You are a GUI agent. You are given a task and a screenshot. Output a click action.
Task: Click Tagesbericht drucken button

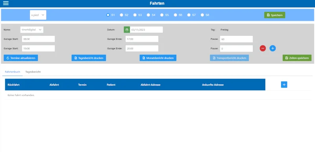pos(89,58)
